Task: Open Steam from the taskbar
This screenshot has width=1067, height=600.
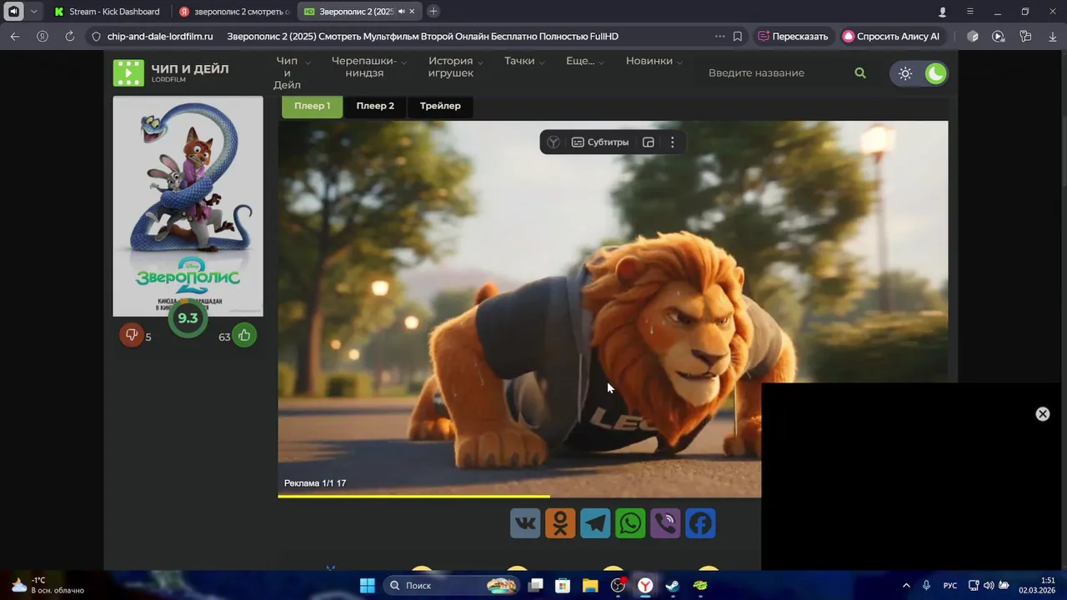Action: 673,586
